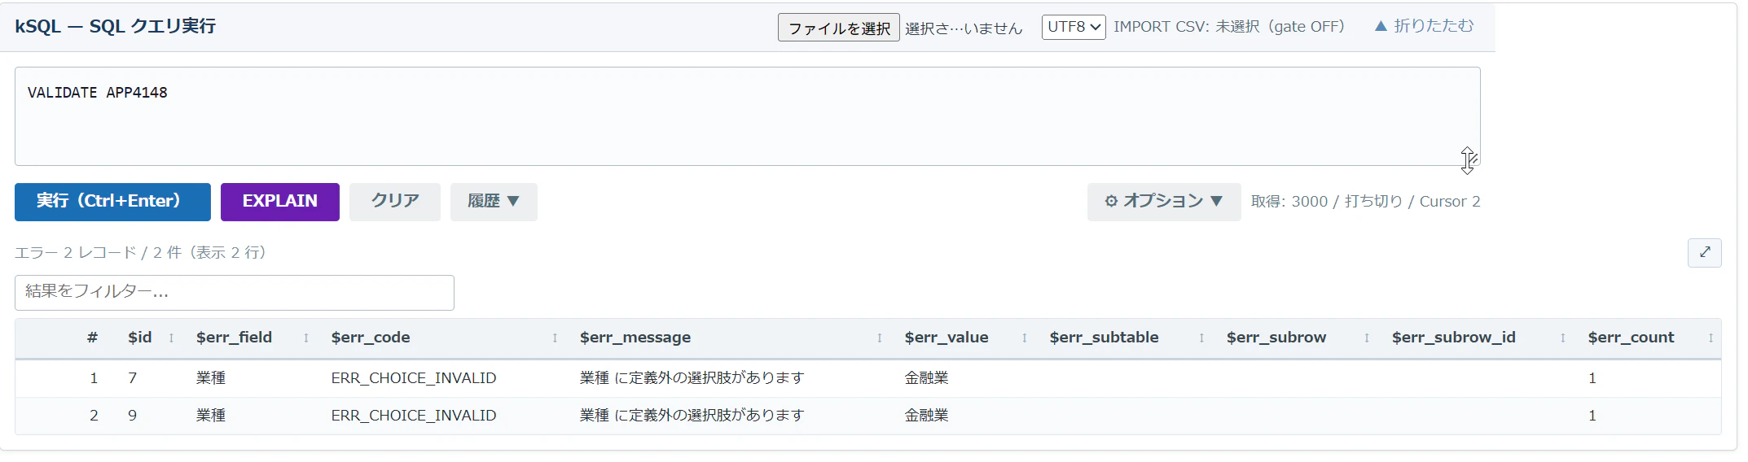Screen dimensions: 1748x462
Task: Click the $err_subtable column sort icon
Action: tap(1201, 338)
